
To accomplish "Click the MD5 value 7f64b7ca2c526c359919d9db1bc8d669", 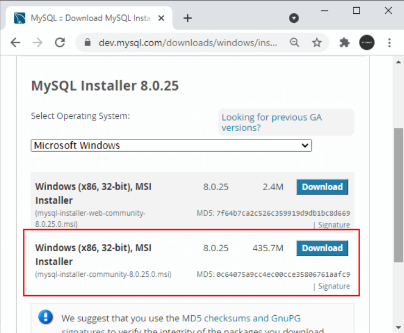I will 283,213.
